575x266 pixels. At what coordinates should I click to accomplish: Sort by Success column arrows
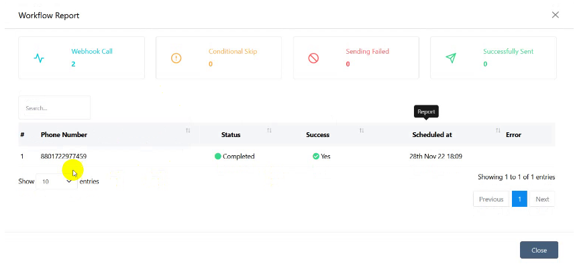coord(362,130)
